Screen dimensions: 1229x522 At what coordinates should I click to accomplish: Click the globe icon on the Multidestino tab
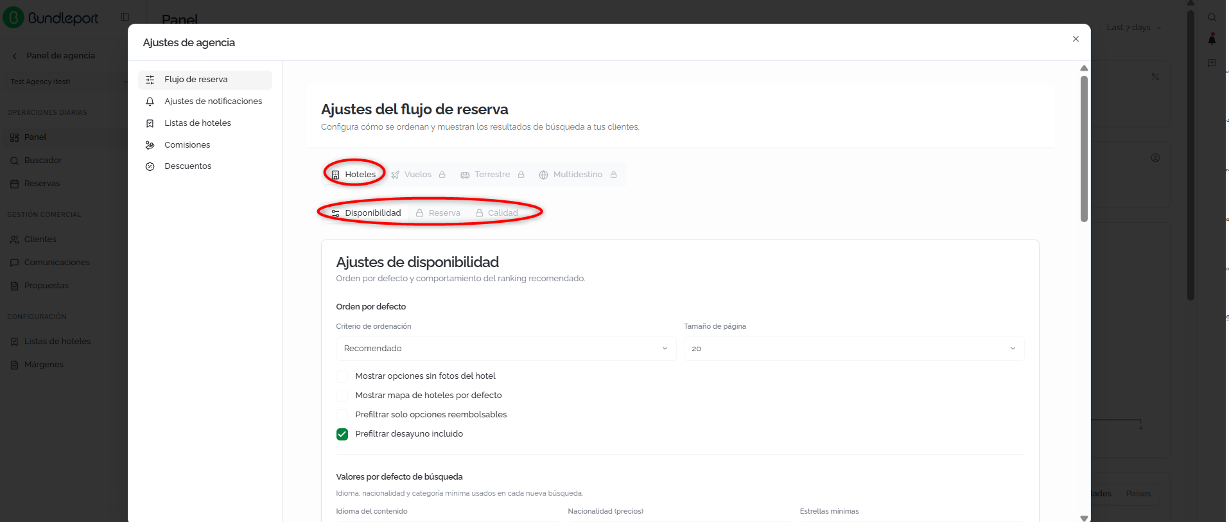click(x=544, y=175)
